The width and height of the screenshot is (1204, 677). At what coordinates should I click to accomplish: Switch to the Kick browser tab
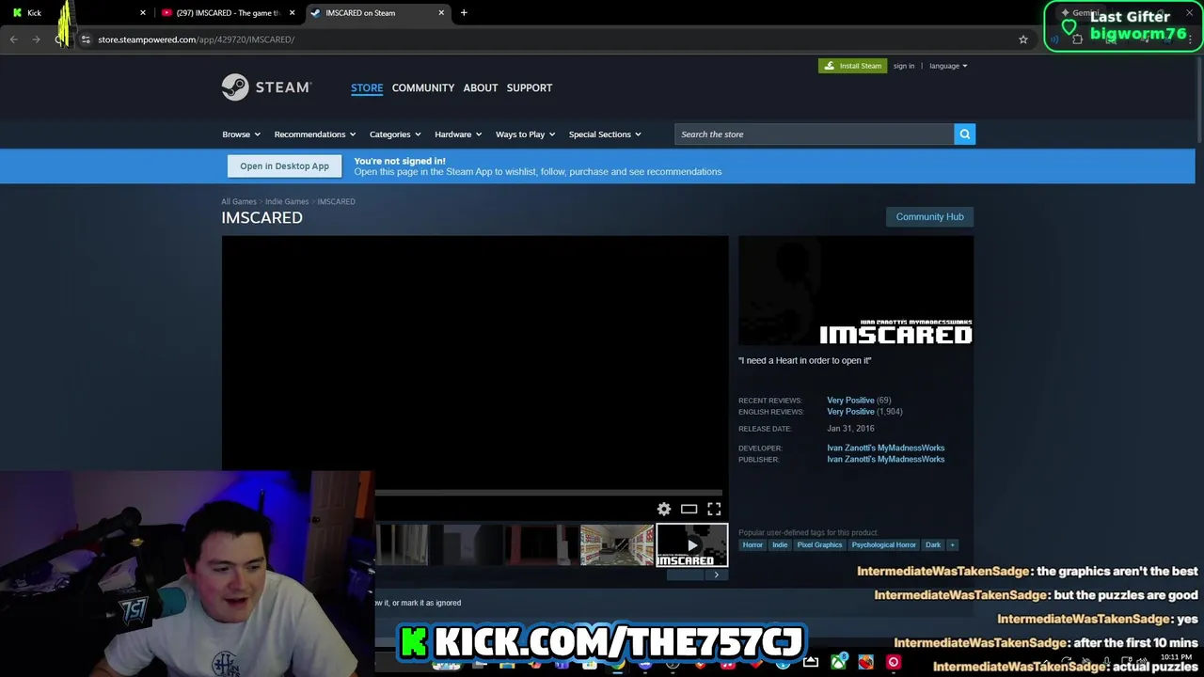coord(78,13)
